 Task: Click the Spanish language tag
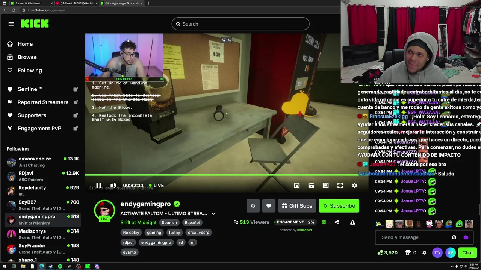(169, 223)
